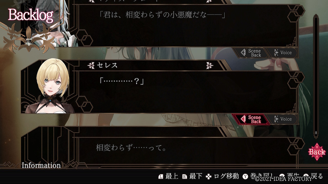Screen dimensions: 328x184
Task: Click the red Back diamond icon
Action: point(317,152)
